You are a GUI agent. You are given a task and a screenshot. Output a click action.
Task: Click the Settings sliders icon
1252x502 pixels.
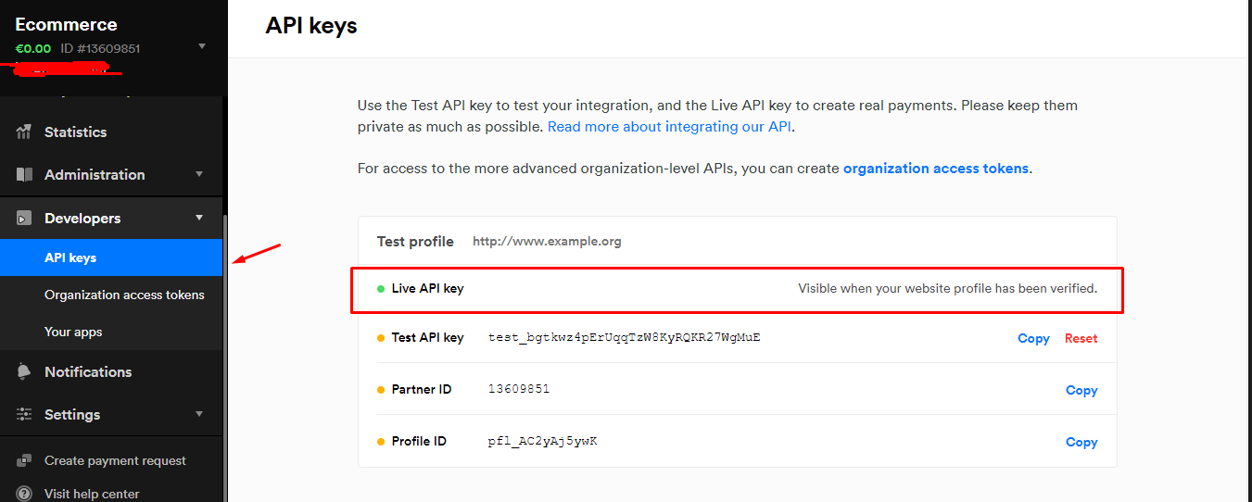[24, 414]
